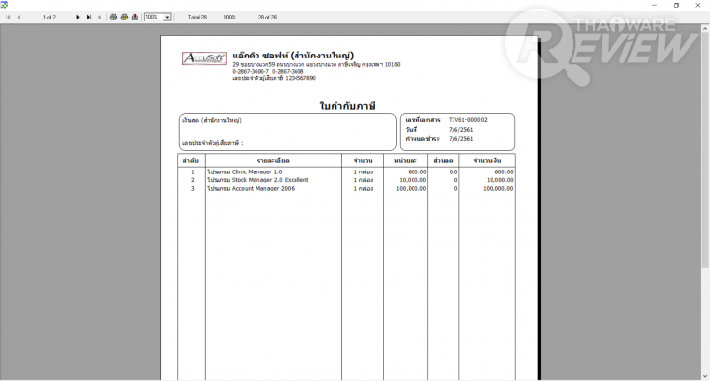The image size is (710, 381).
Task: Click the page indicator '1 of 2'
Action: point(49,18)
